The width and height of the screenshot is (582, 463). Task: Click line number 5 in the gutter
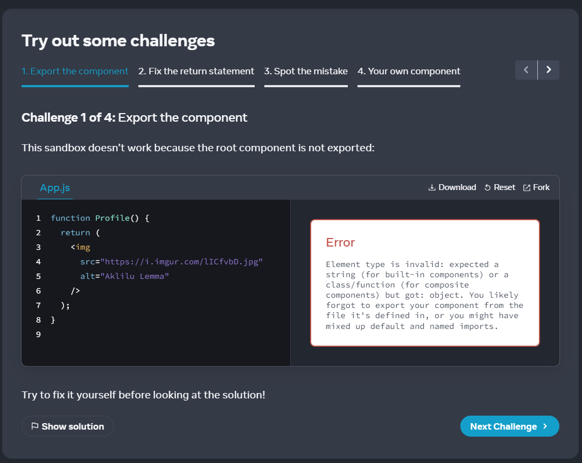point(38,276)
